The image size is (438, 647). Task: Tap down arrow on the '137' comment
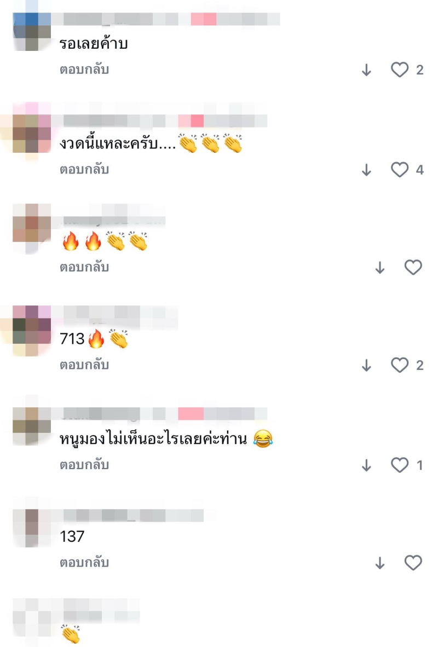coord(380,563)
